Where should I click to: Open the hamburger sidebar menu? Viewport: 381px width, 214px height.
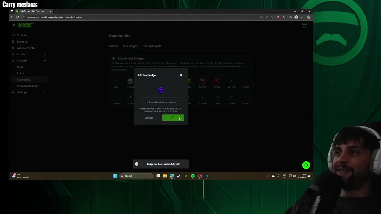[x=14, y=26]
